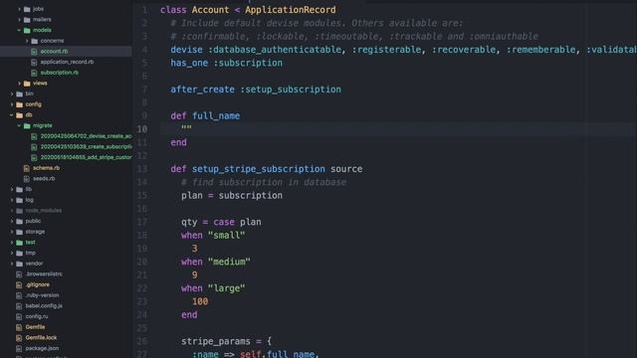Screen dimensions: 637x358
Task: Collapse the db folder chevron
Action: tap(11, 115)
